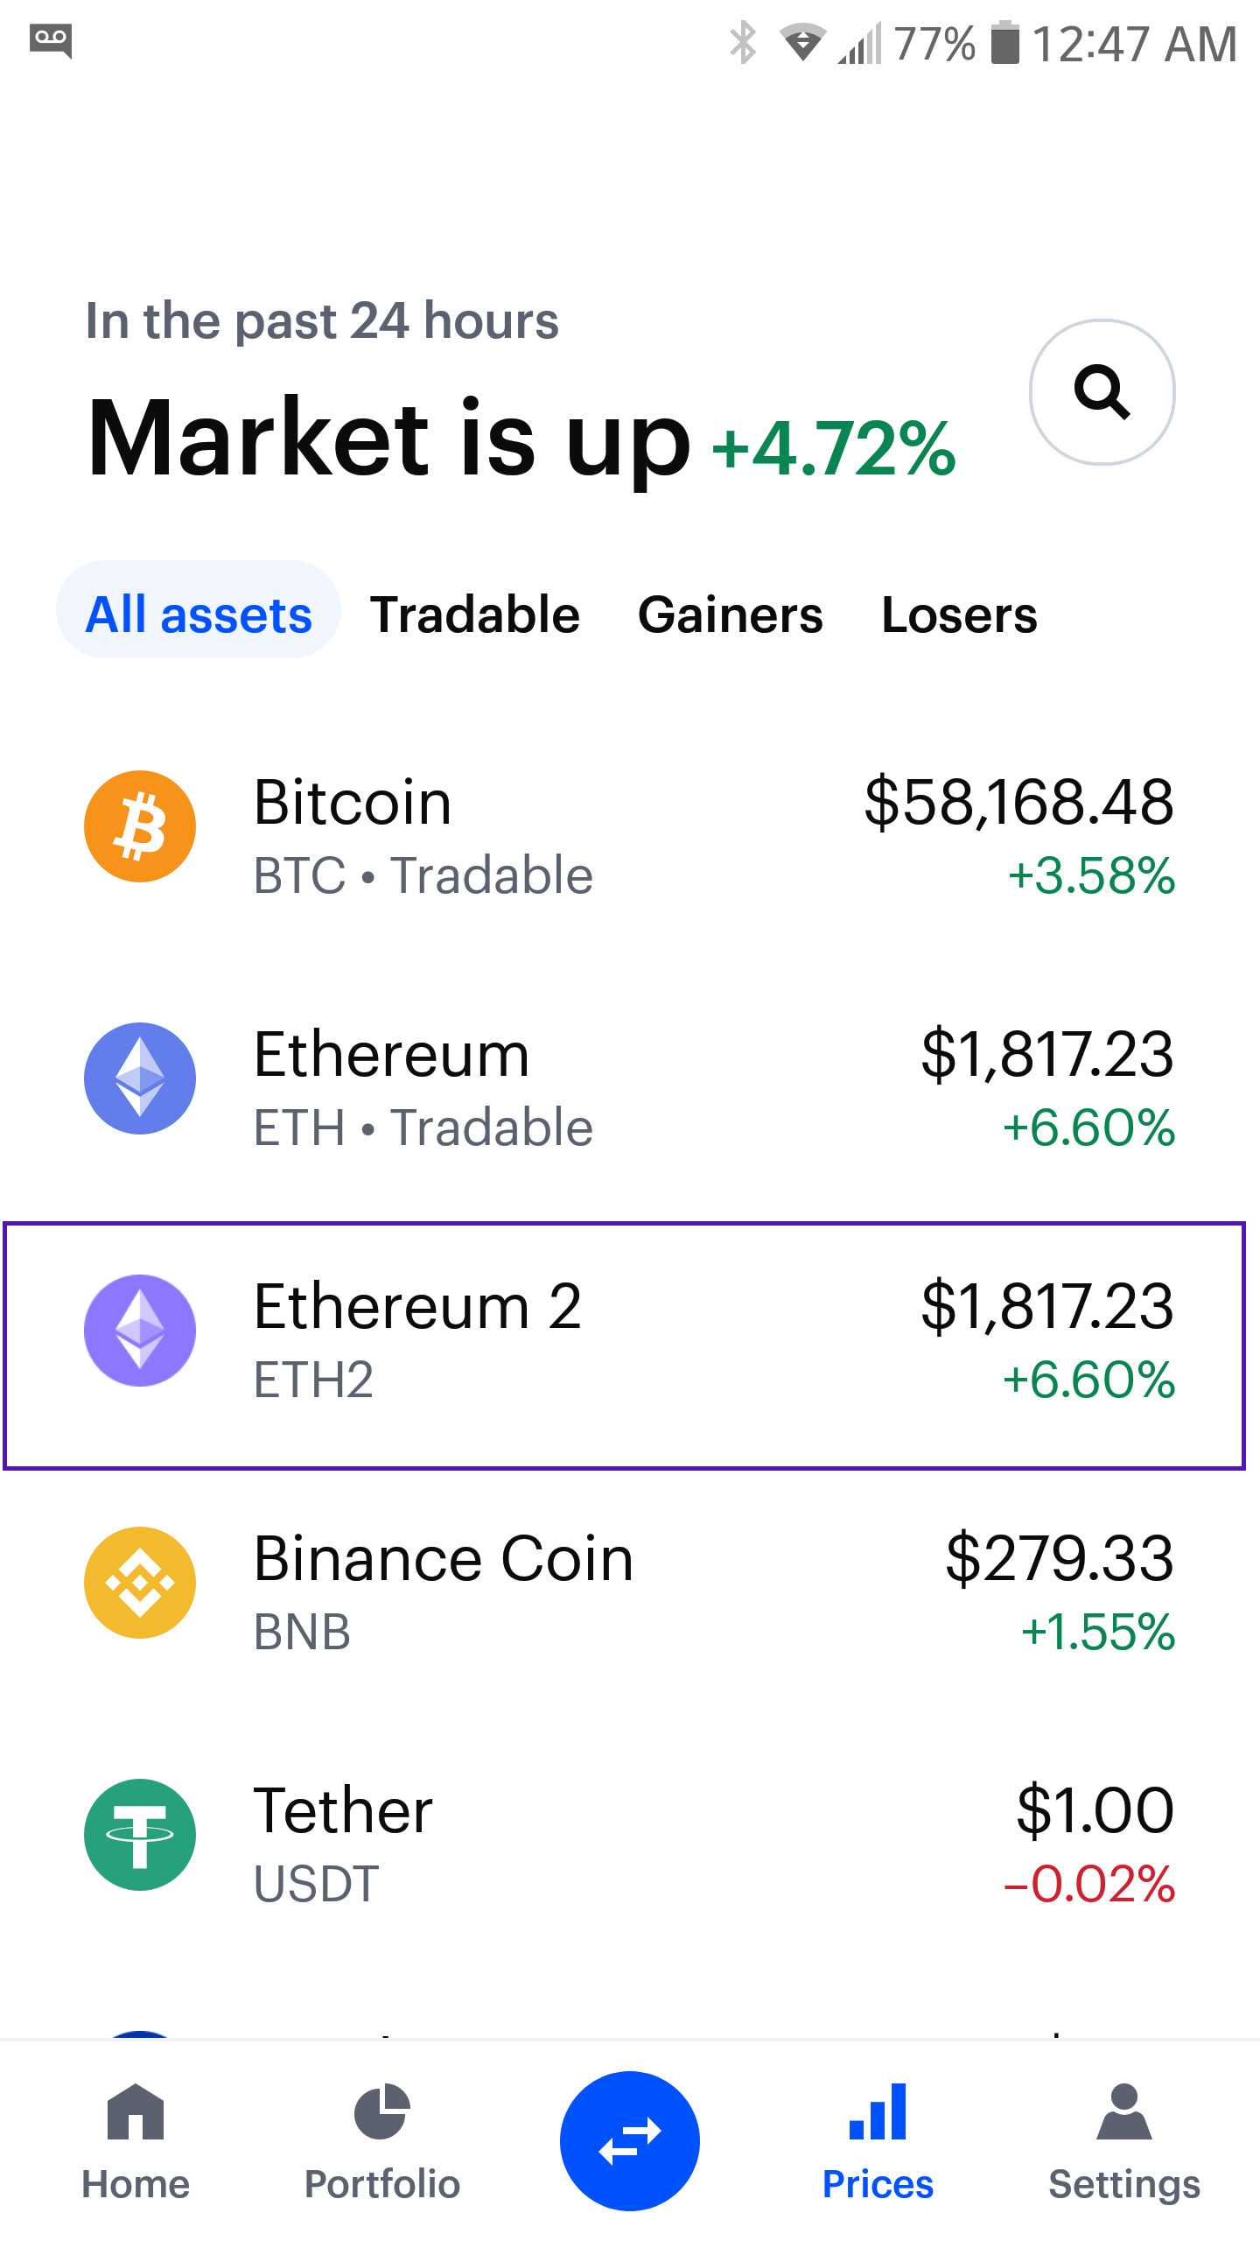Open Settings in bottom navigation
The image size is (1260, 2241).
[x=1124, y=2143]
